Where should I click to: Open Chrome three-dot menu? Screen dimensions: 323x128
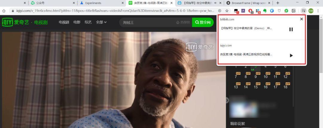[x=318, y=11]
